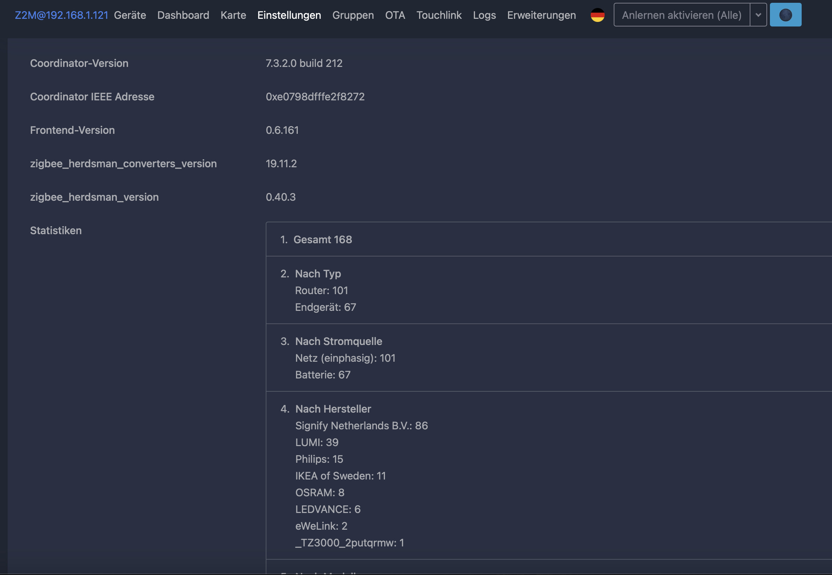Select the Coordinator IEEE Adresse value
The image size is (832, 575).
click(x=315, y=96)
